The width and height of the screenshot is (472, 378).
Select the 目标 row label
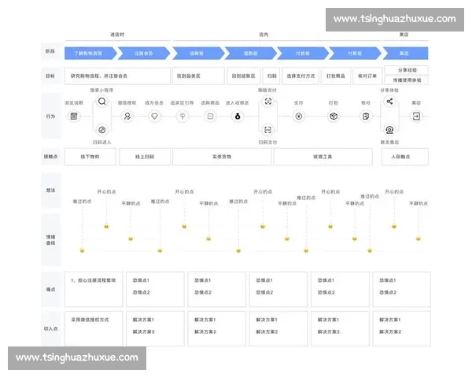coord(50,76)
